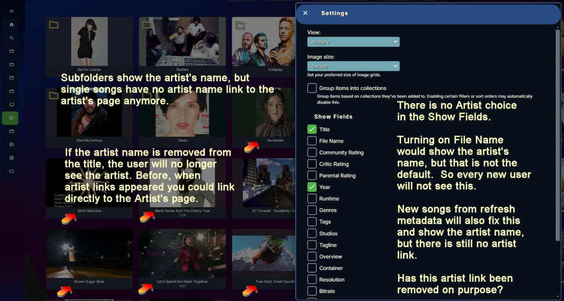The image size is (564, 301).
Task: Tick the Studios checkbox
Action: tap(312, 233)
